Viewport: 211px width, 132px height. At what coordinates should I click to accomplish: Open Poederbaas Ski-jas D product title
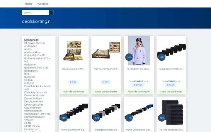click(139, 69)
